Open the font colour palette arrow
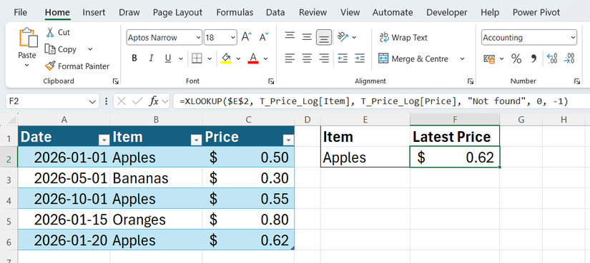The image size is (590, 263). tap(265, 59)
